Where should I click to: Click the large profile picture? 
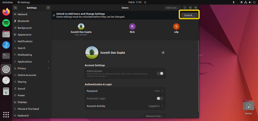(x=92, y=53)
